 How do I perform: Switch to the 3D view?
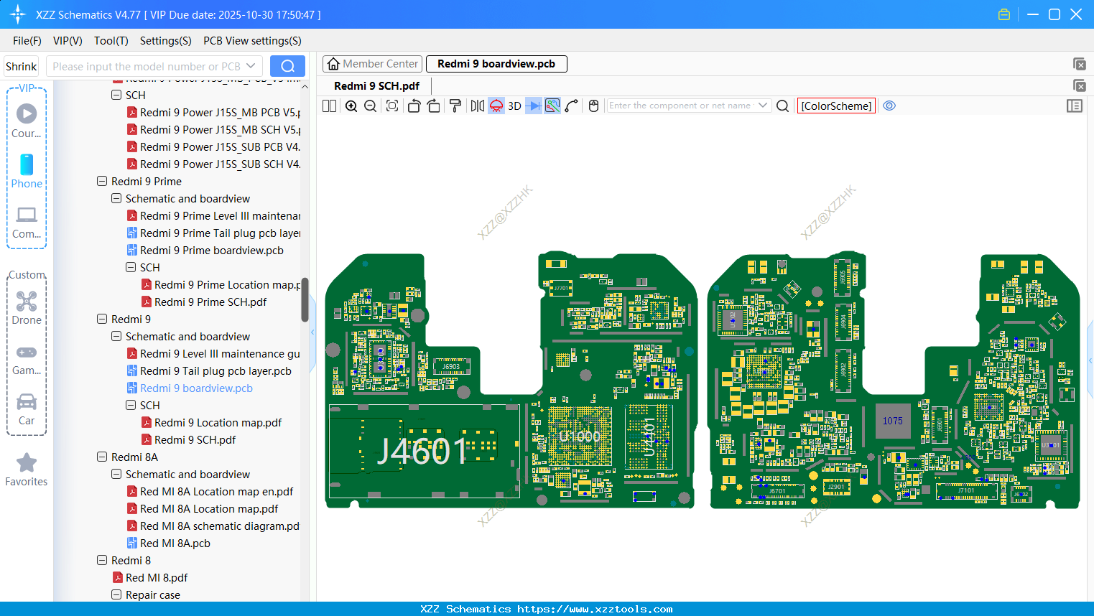pos(514,106)
